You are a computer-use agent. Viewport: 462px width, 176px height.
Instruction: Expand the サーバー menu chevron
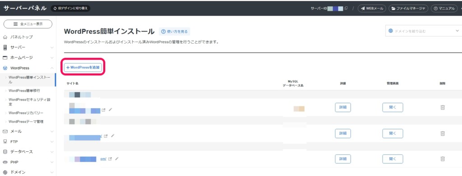52,47
